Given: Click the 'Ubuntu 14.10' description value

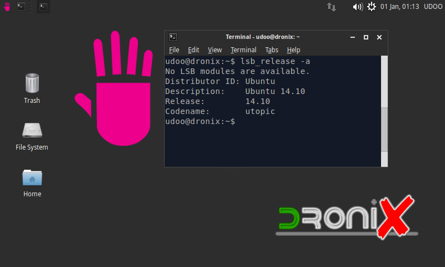Looking at the screenshot, I should (x=275, y=91).
